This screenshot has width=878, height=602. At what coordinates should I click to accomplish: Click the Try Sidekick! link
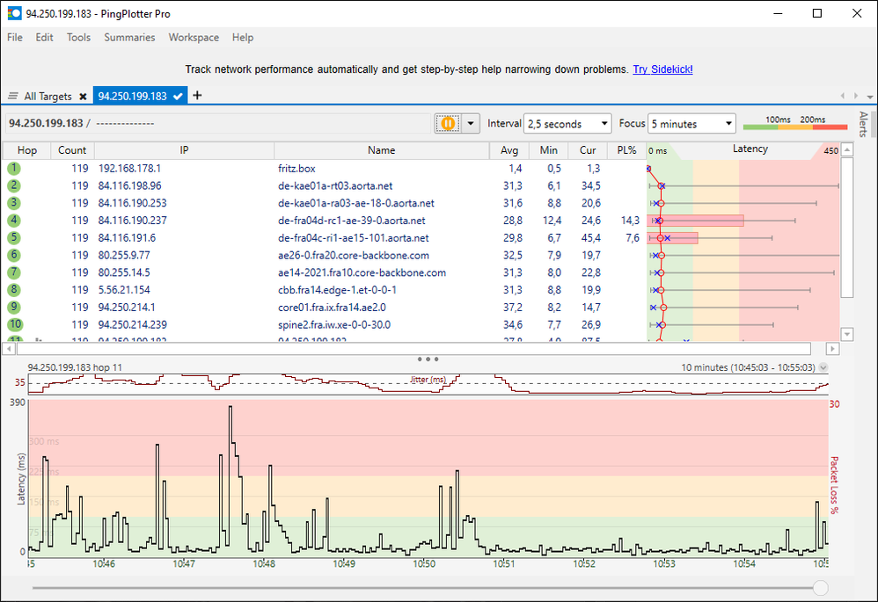(662, 69)
